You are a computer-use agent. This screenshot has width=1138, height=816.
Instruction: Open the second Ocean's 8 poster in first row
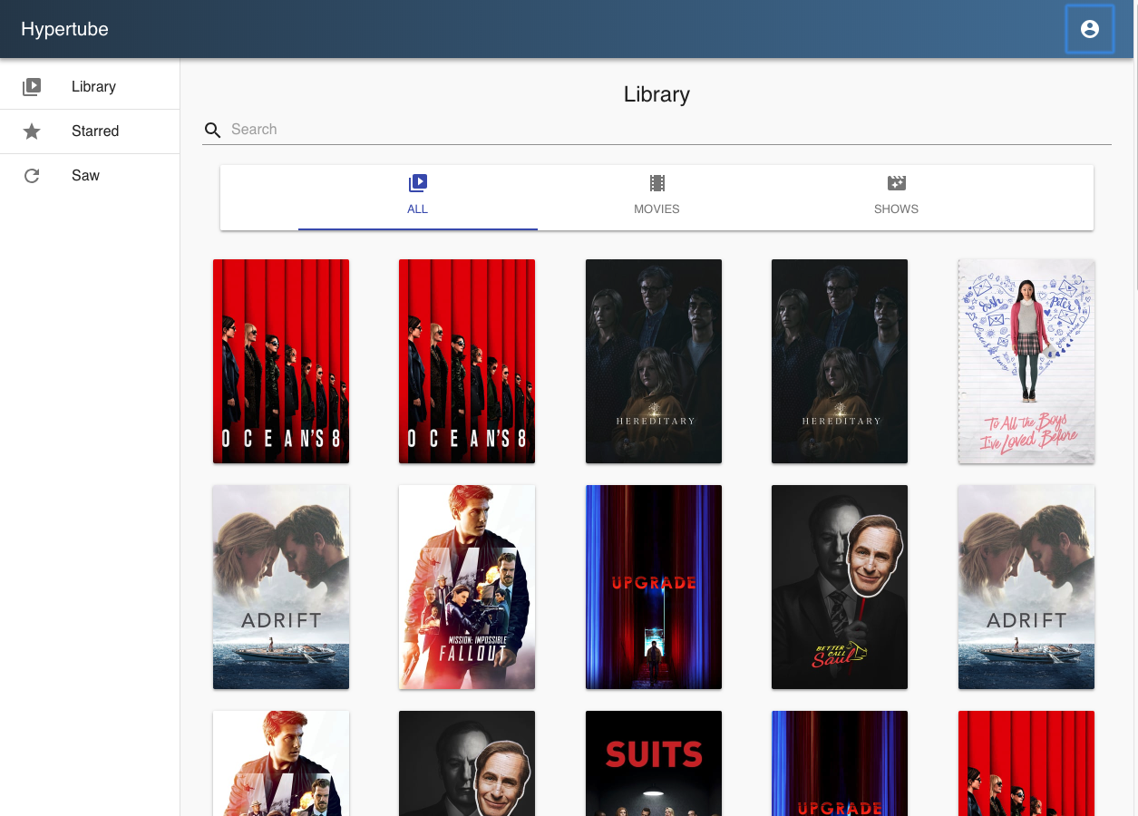467,361
